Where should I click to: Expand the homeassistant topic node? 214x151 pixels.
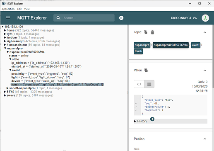click(5, 45)
